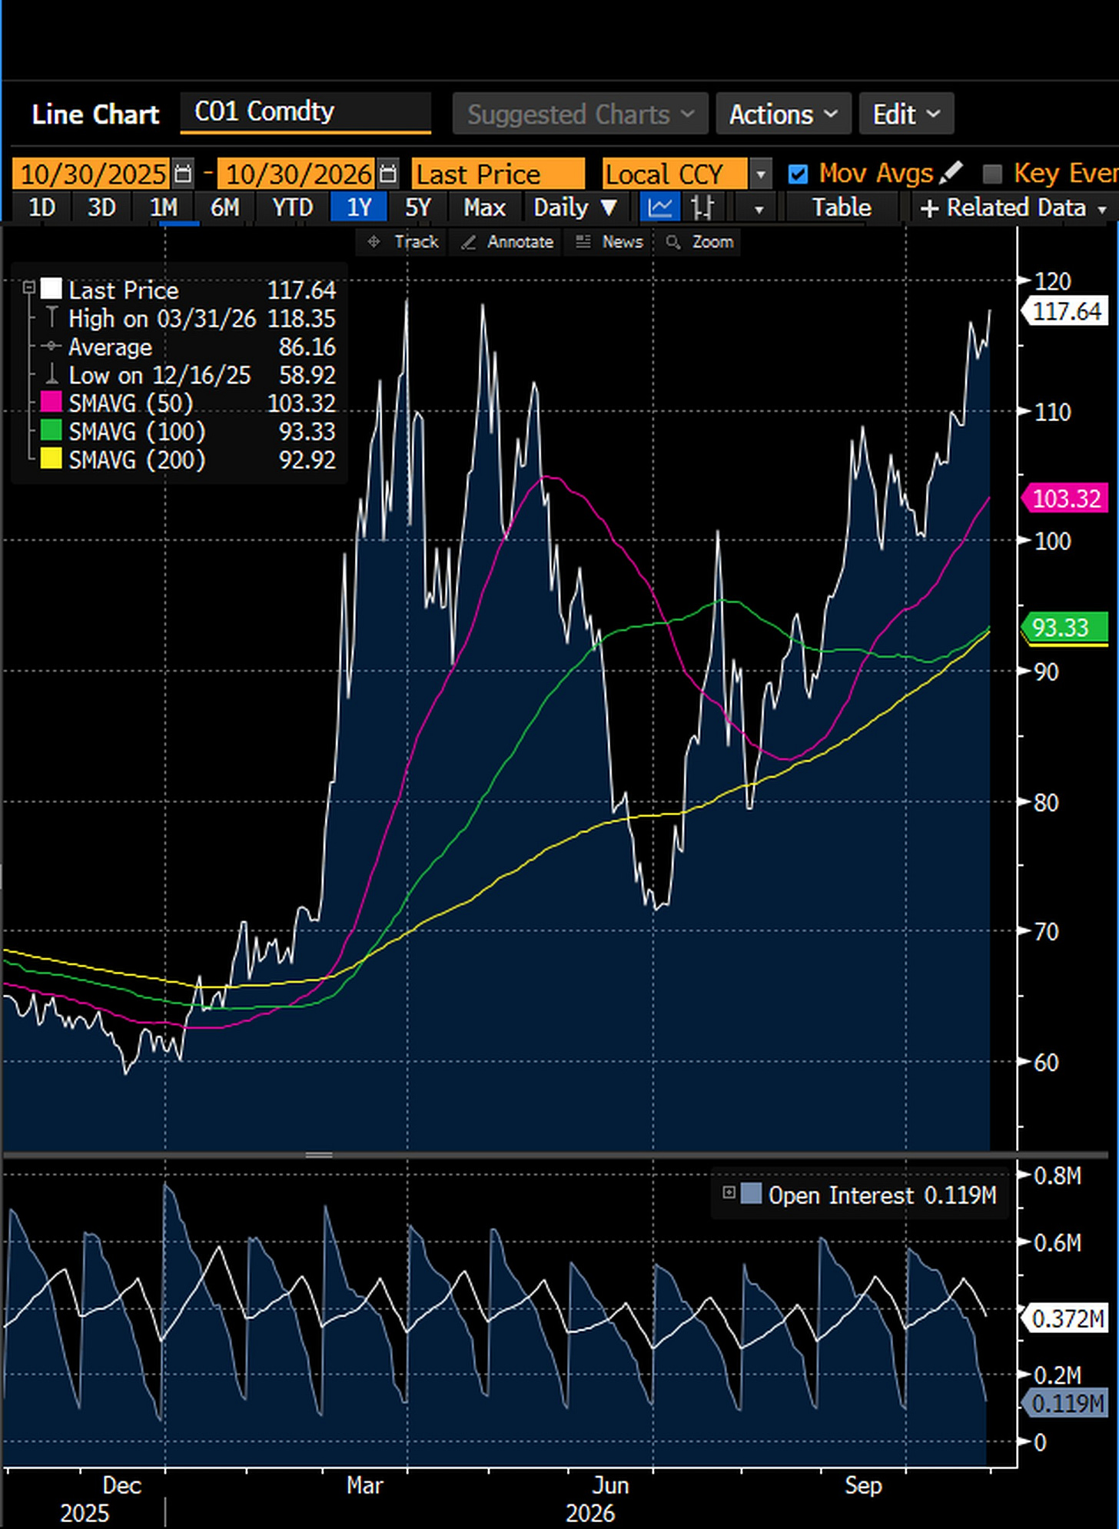1119x1529 pixels.
Task: Open the Related Data dropdown
Action: coord(1014,207)
